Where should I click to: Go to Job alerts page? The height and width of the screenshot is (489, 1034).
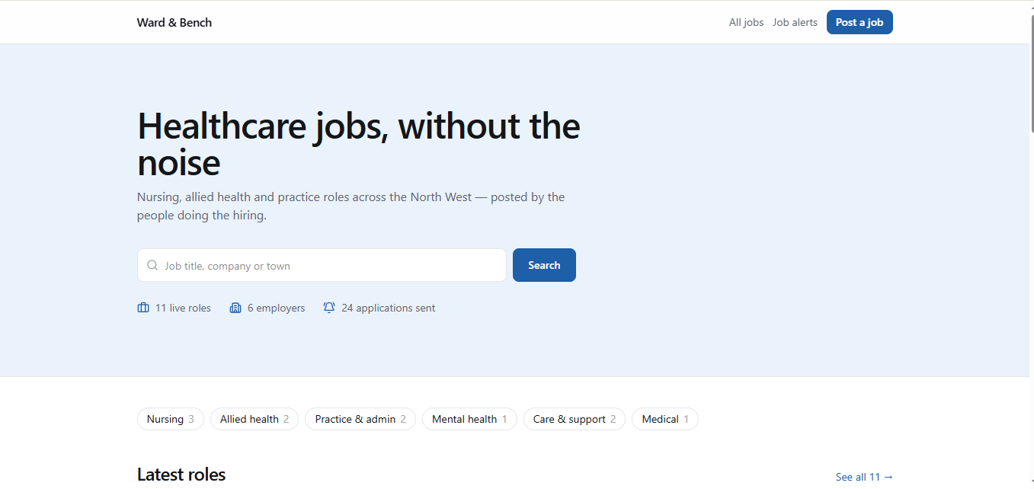pos(795,22)
